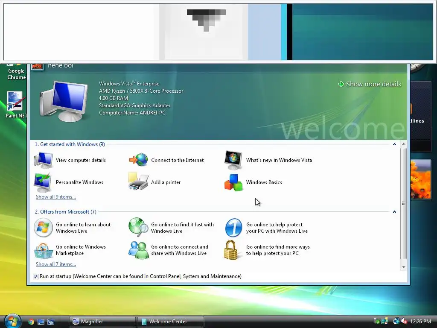Screen dimensions: 437x328
Task: Click the Safely Remove Hardware tray icon
Action: (x=376, y=321)
